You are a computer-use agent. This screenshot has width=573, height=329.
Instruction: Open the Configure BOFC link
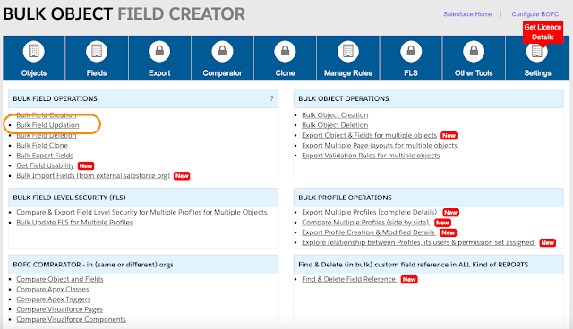[x=535, y=14]
